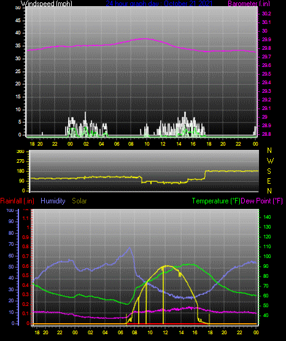
Task: Click the "30.2" barometer axis value
Action: (x=266, y=14)
